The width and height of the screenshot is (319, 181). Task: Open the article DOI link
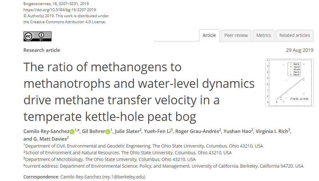pos(59,10)
